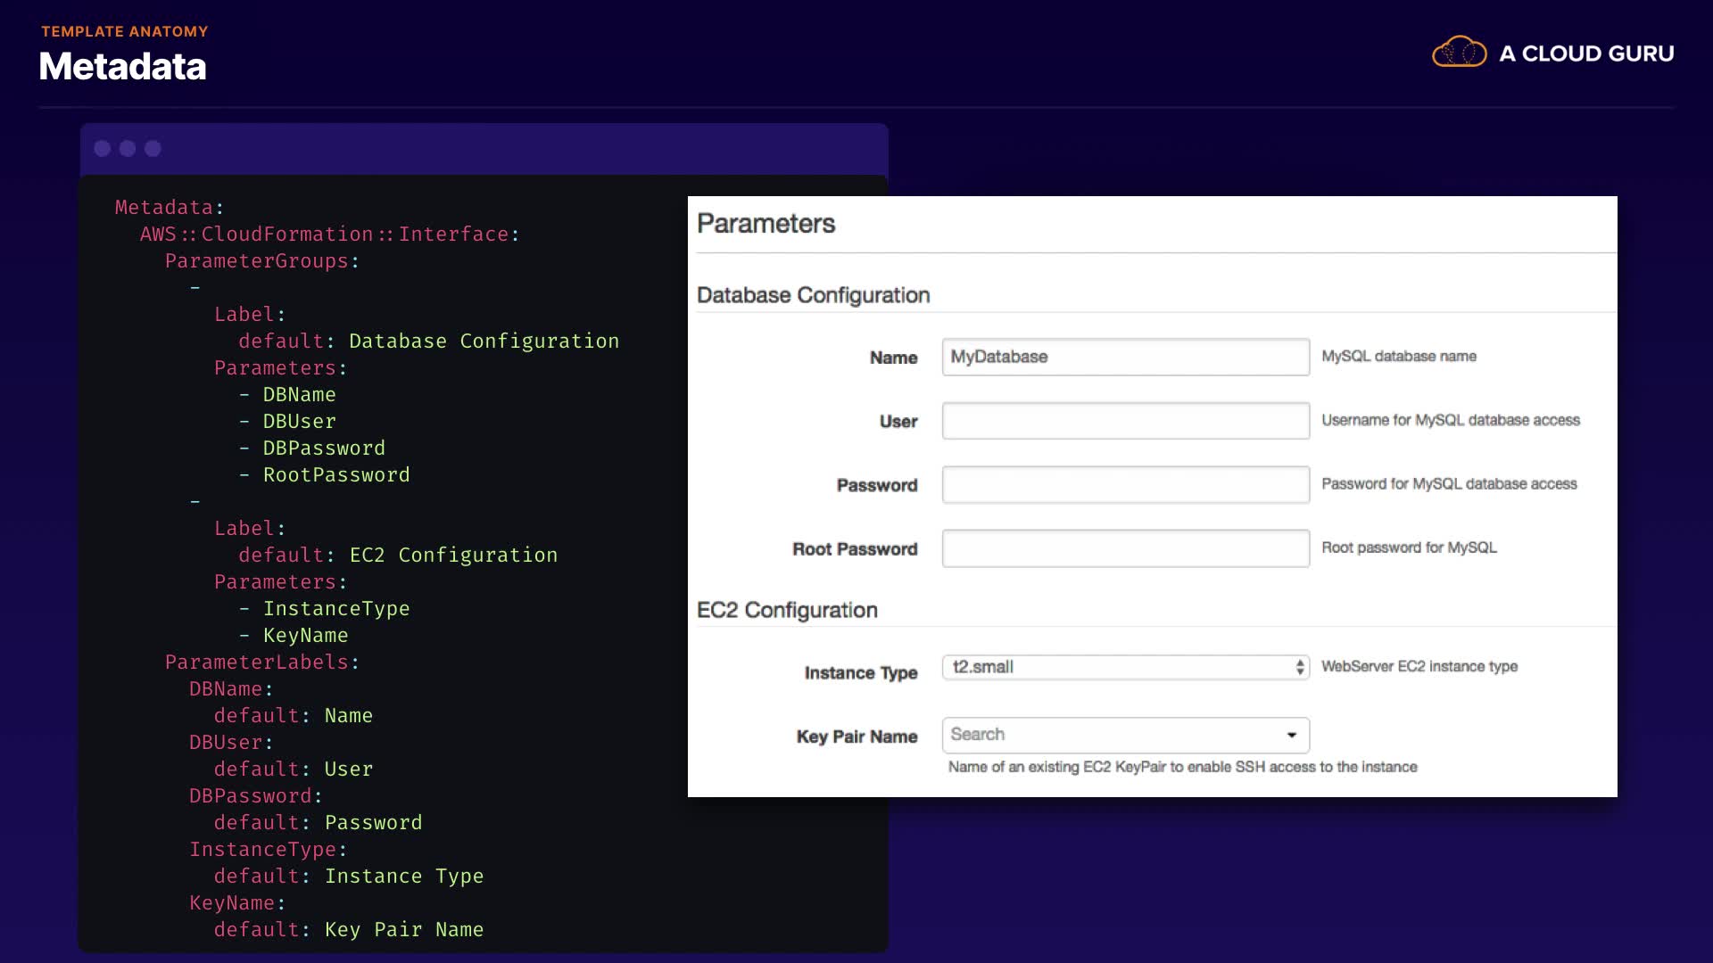Click the Instance Type stepper arrows
Screen dimensions: 1713x963
point(1300,667)
